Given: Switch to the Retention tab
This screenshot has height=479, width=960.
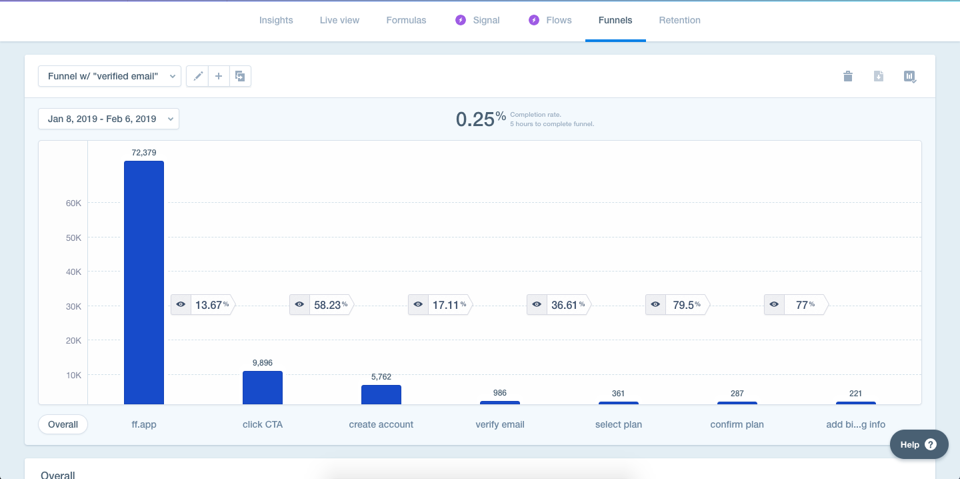Looking at the screenshot, I should coord(679,20).
